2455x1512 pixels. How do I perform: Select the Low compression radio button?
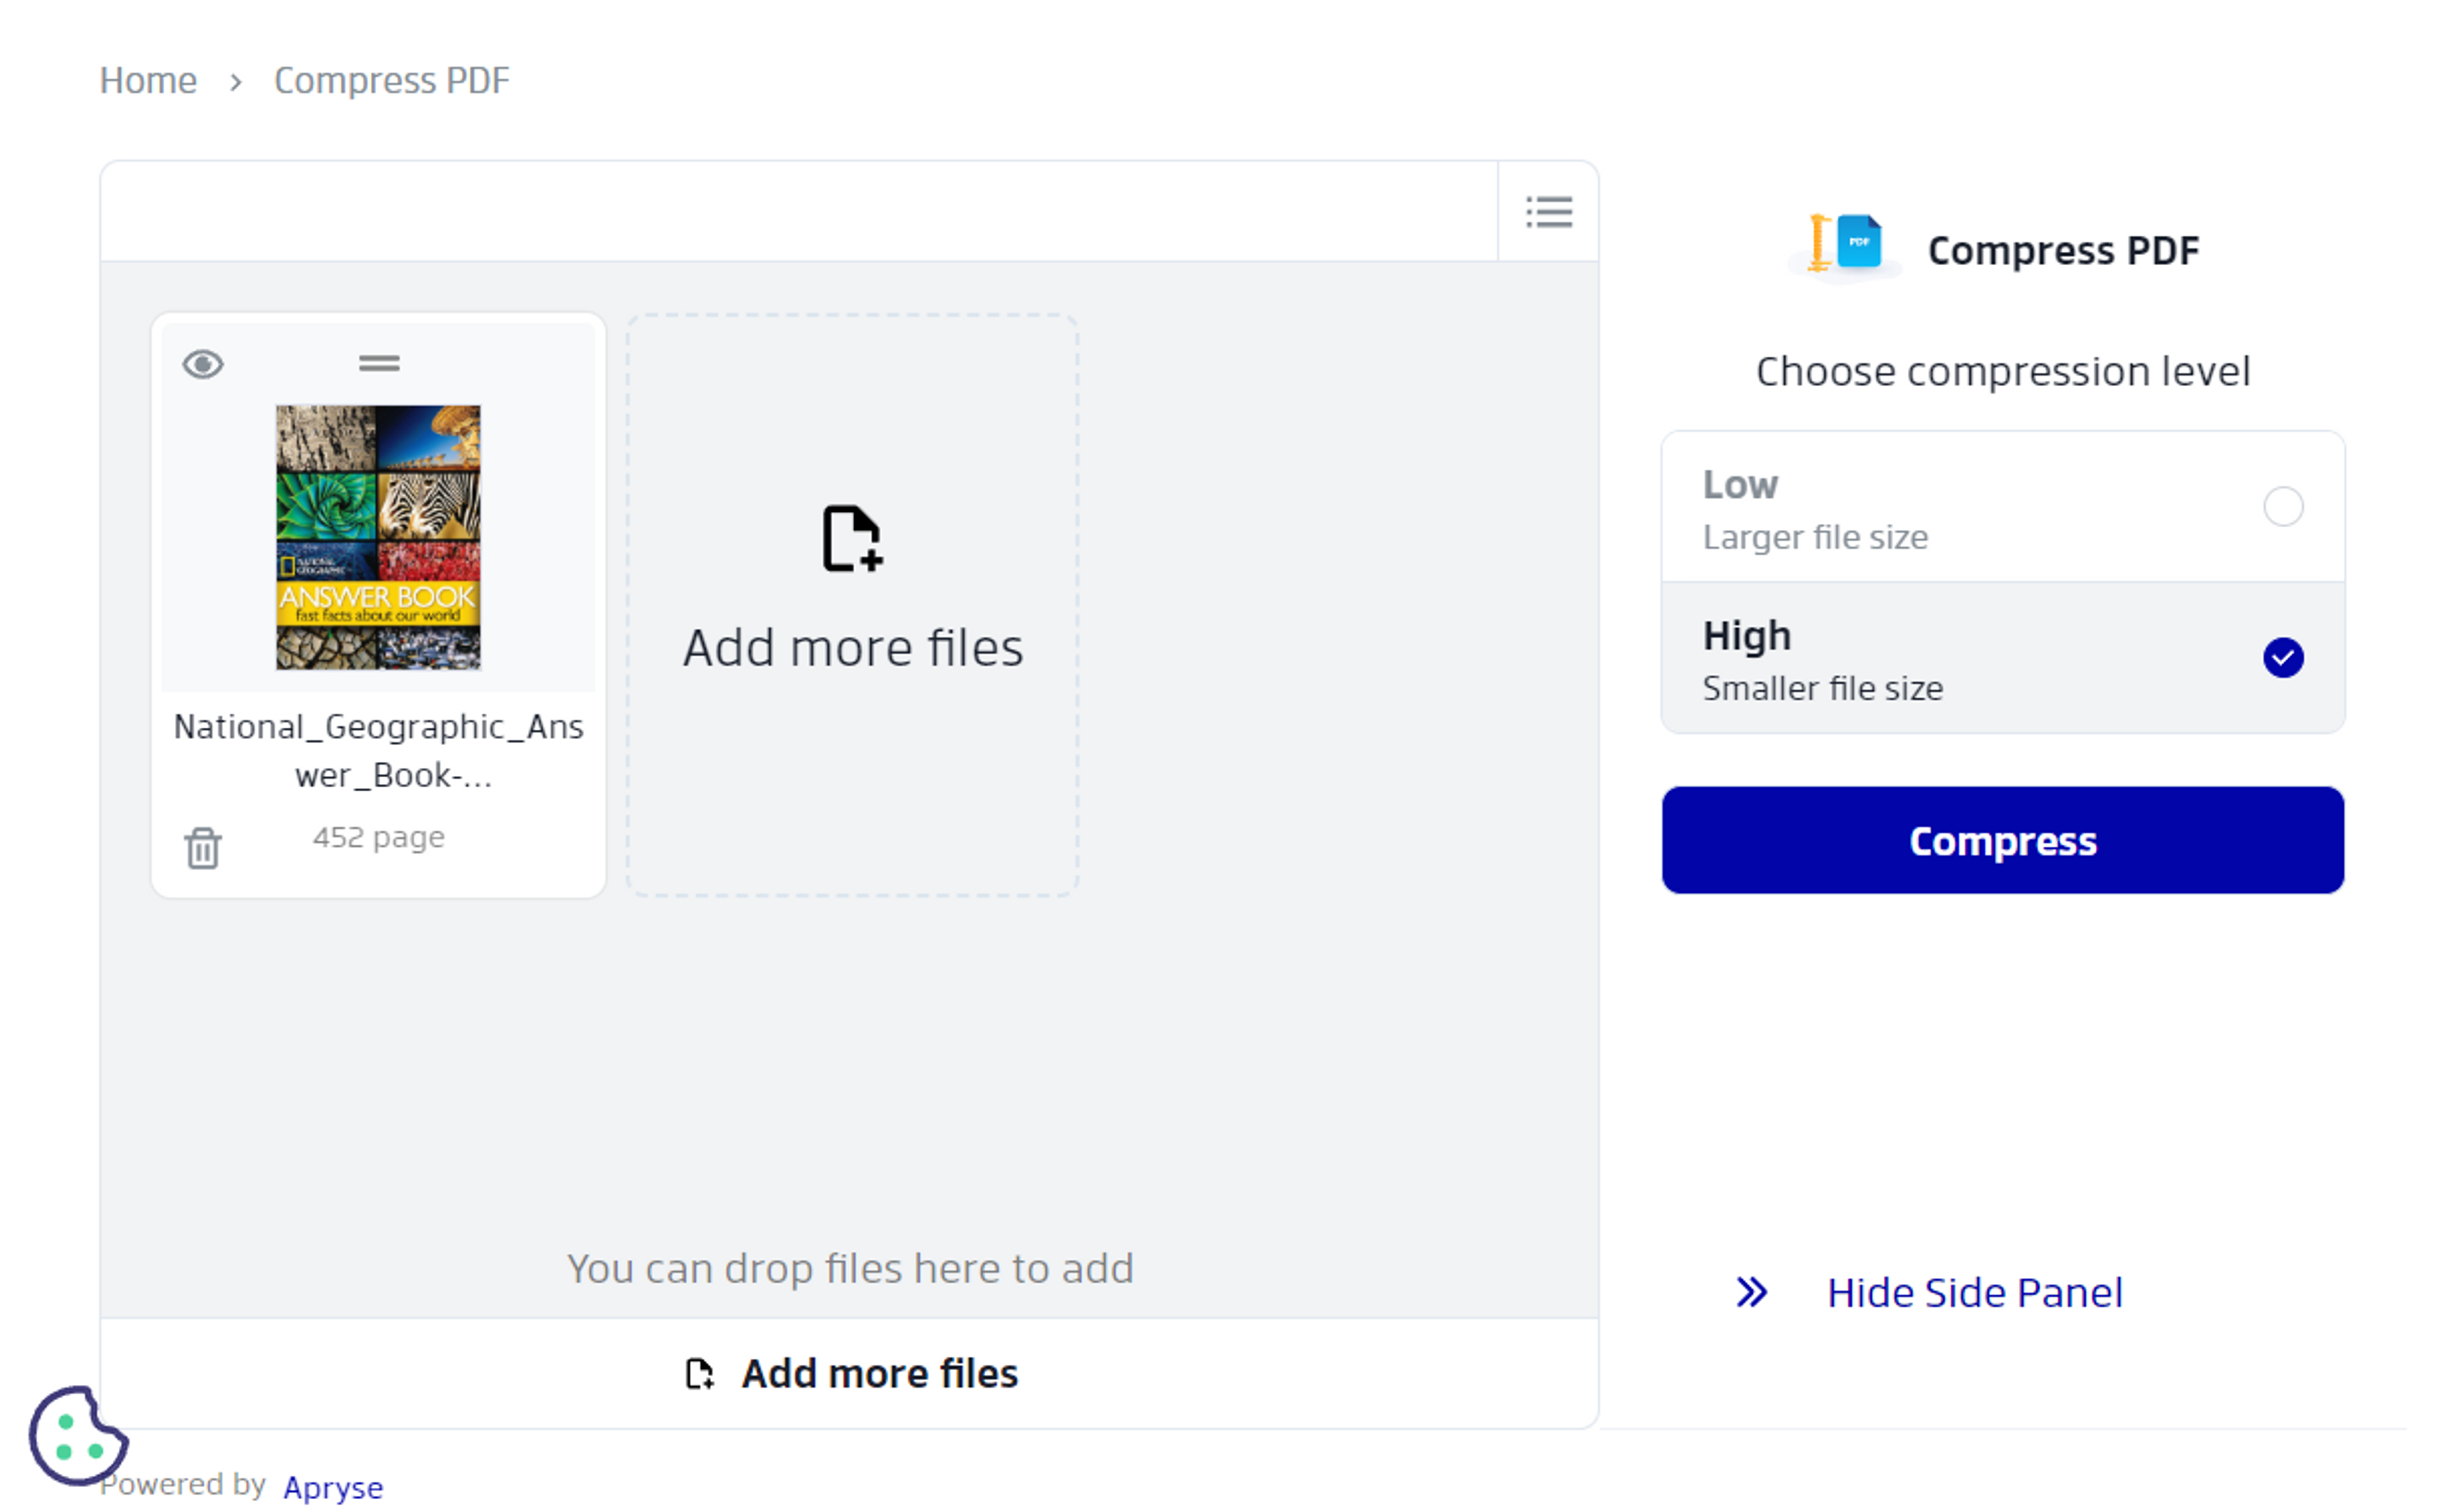pyautogui.click(x=2283, y=507)
